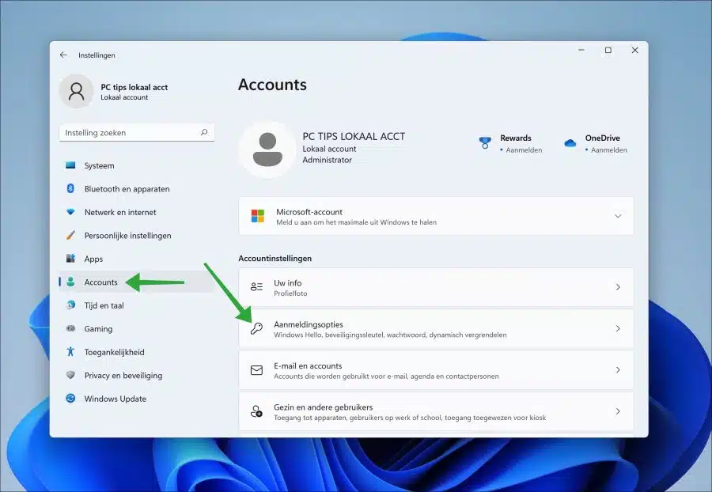
Task: Click Aanmelden under Rewards
Action: (x=524, y=149)
